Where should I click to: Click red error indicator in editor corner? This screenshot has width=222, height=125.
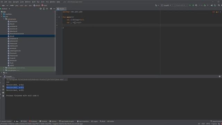pyautogui.click(x=214, y=12)
